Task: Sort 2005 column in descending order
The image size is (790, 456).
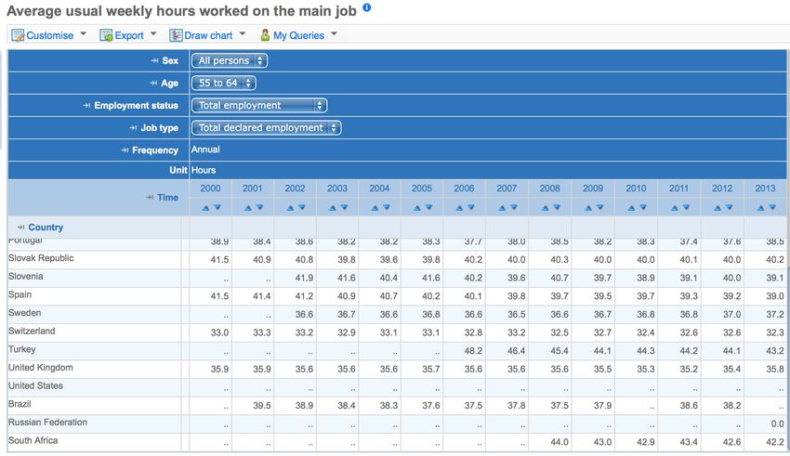Action: tap(430, 208)
